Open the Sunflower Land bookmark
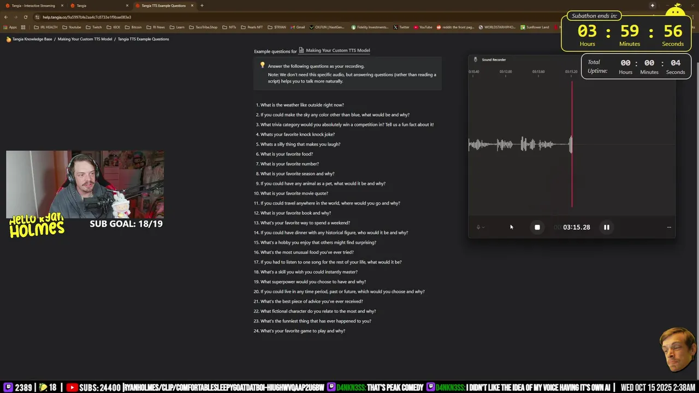 pyautogui.click(x=535, y=27)
